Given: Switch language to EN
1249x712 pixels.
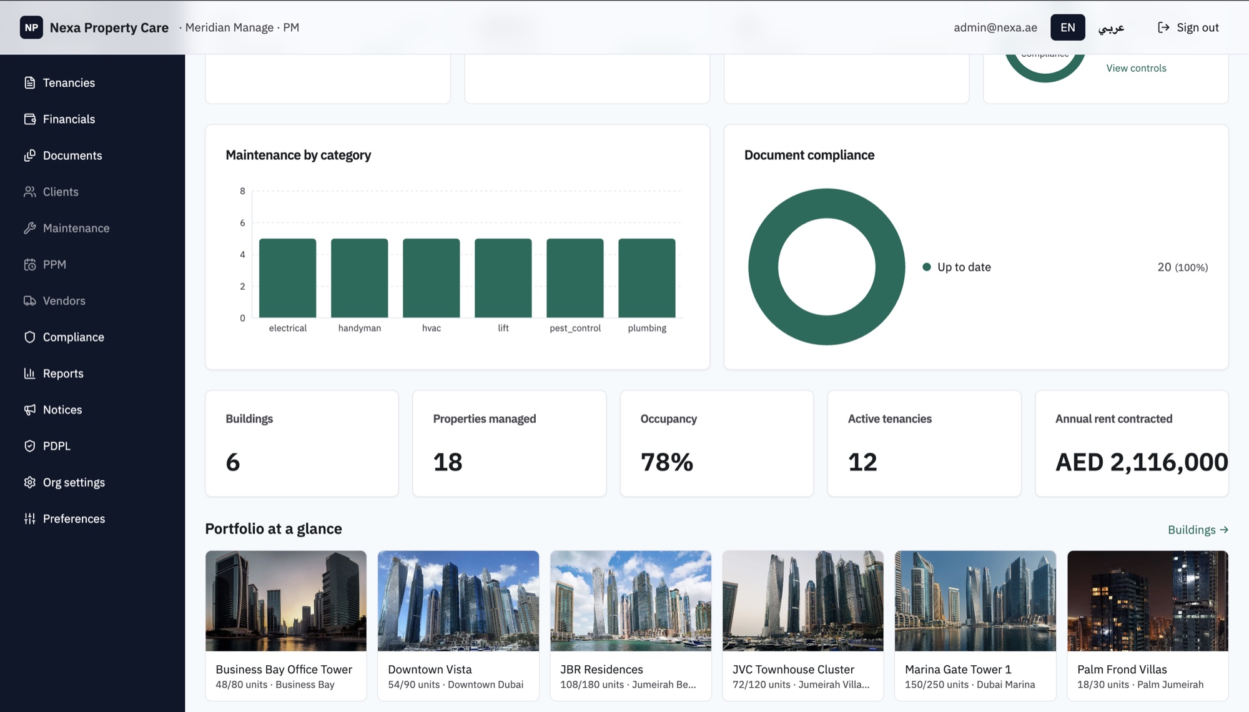Looking at the screenshot, I should (1067, 27).
